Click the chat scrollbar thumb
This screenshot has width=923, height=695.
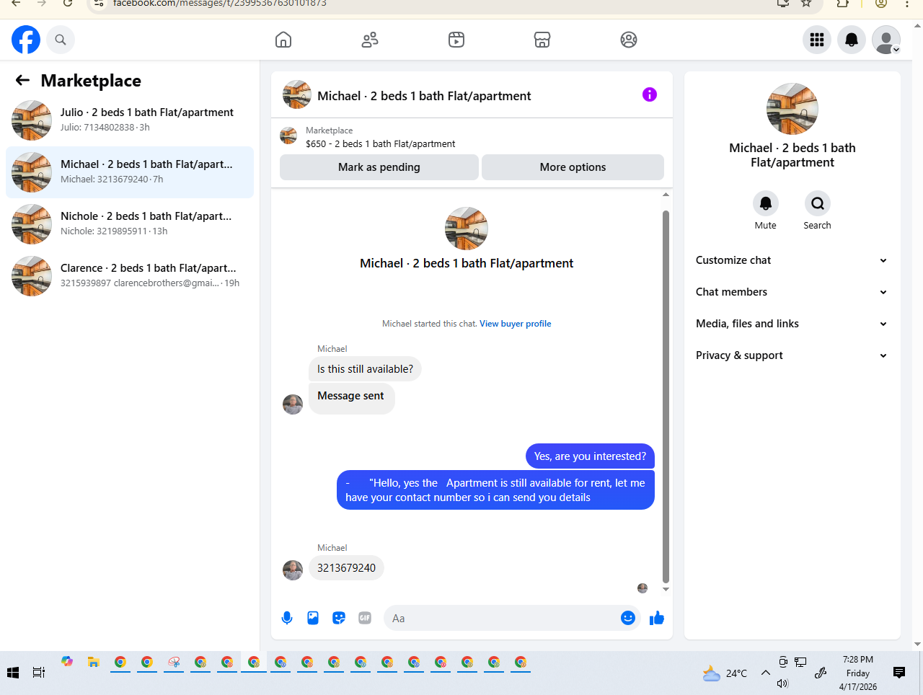[x=666, y=397]
